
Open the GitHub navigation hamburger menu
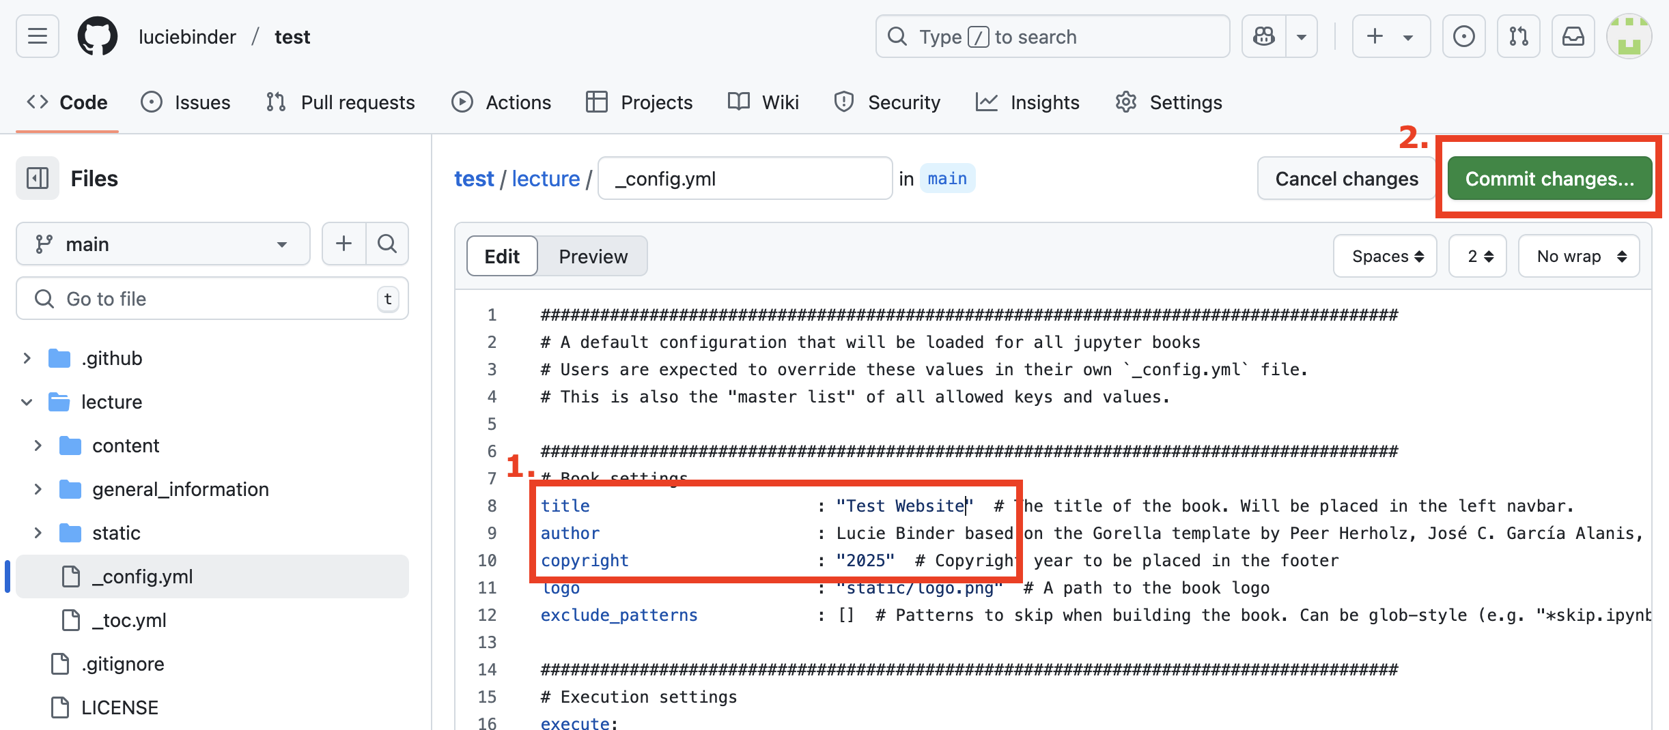37,36
